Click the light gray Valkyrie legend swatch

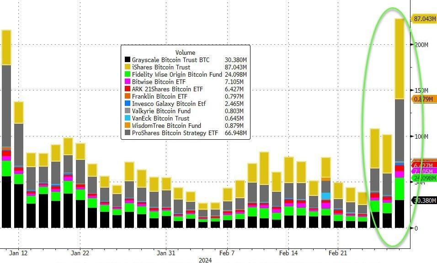128,111
